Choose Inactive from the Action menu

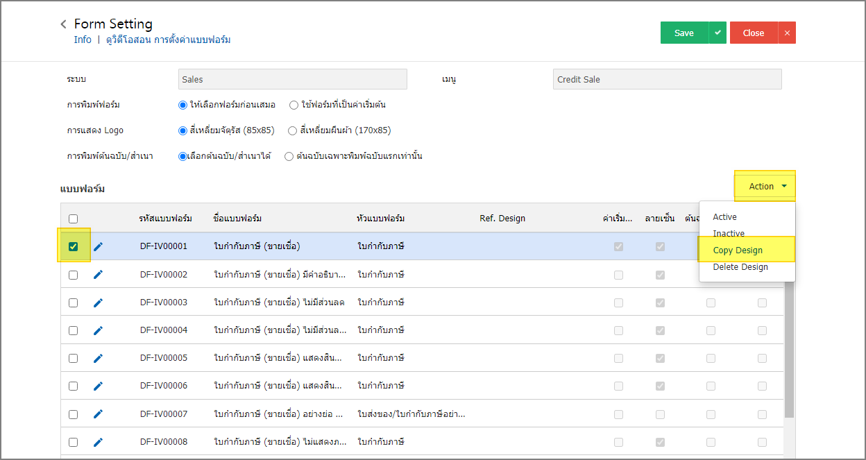tap(729, 234)
